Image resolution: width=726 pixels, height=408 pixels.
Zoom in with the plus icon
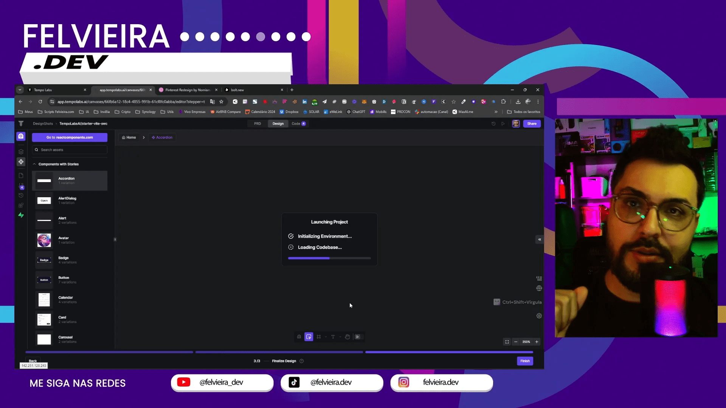537,342
